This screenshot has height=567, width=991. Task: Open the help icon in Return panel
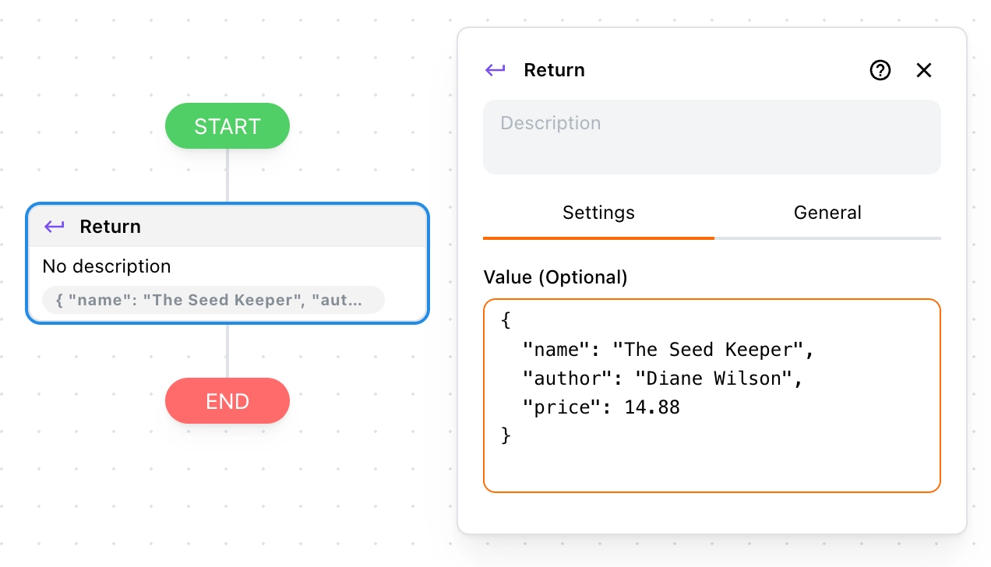point(880,70)
